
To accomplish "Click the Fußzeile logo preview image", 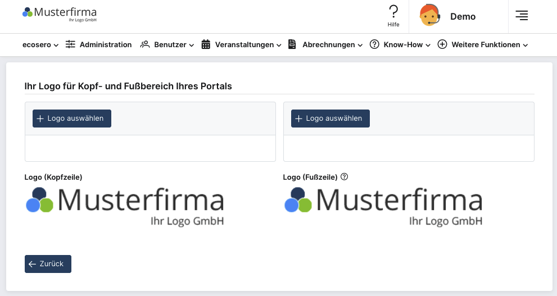I will pyautogui.click(x=384, y=207).
